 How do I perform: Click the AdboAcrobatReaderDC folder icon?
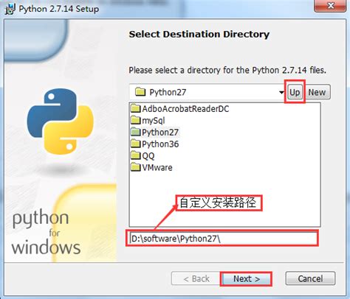(x=136, y=108)
